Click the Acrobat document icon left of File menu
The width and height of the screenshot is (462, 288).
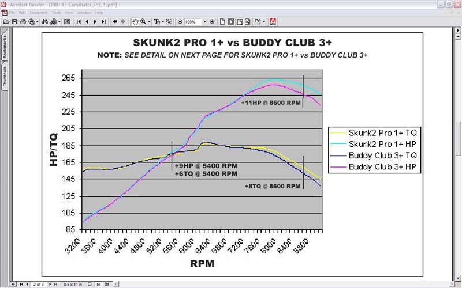4,13
